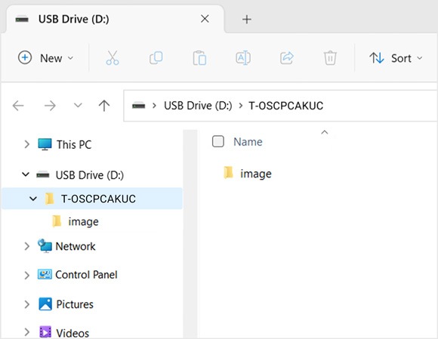
Task: Go back with the left arrow
Action: tap(18, 106)
